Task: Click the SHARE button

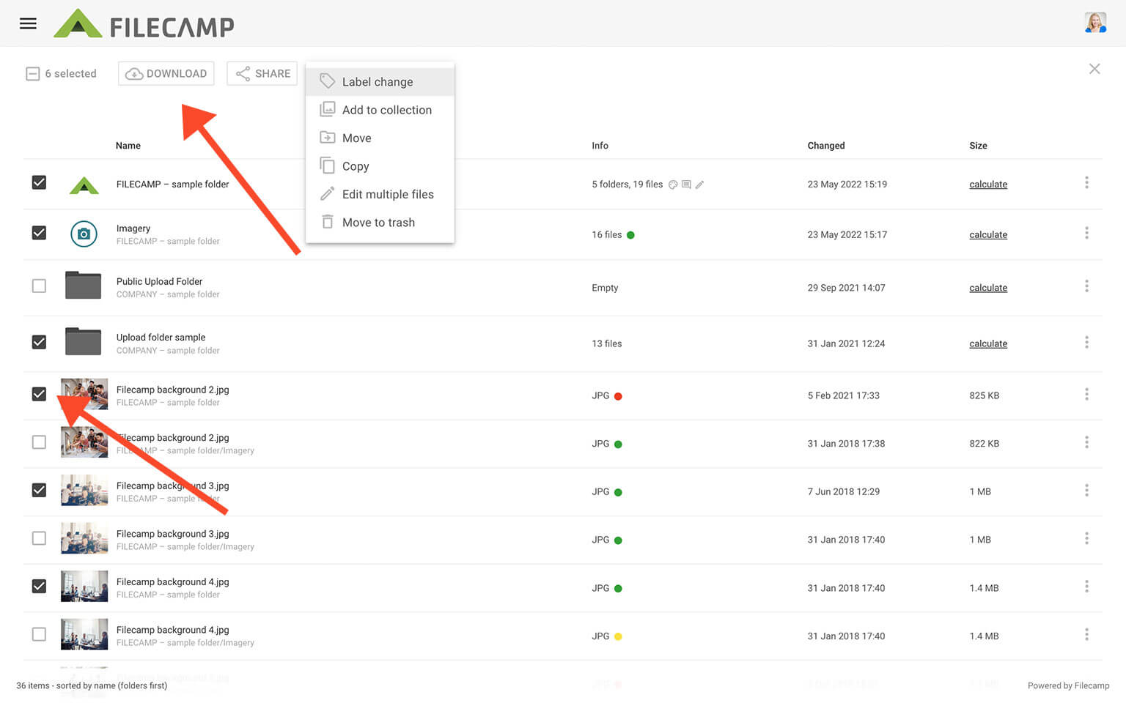Action: tap(262, 73)
